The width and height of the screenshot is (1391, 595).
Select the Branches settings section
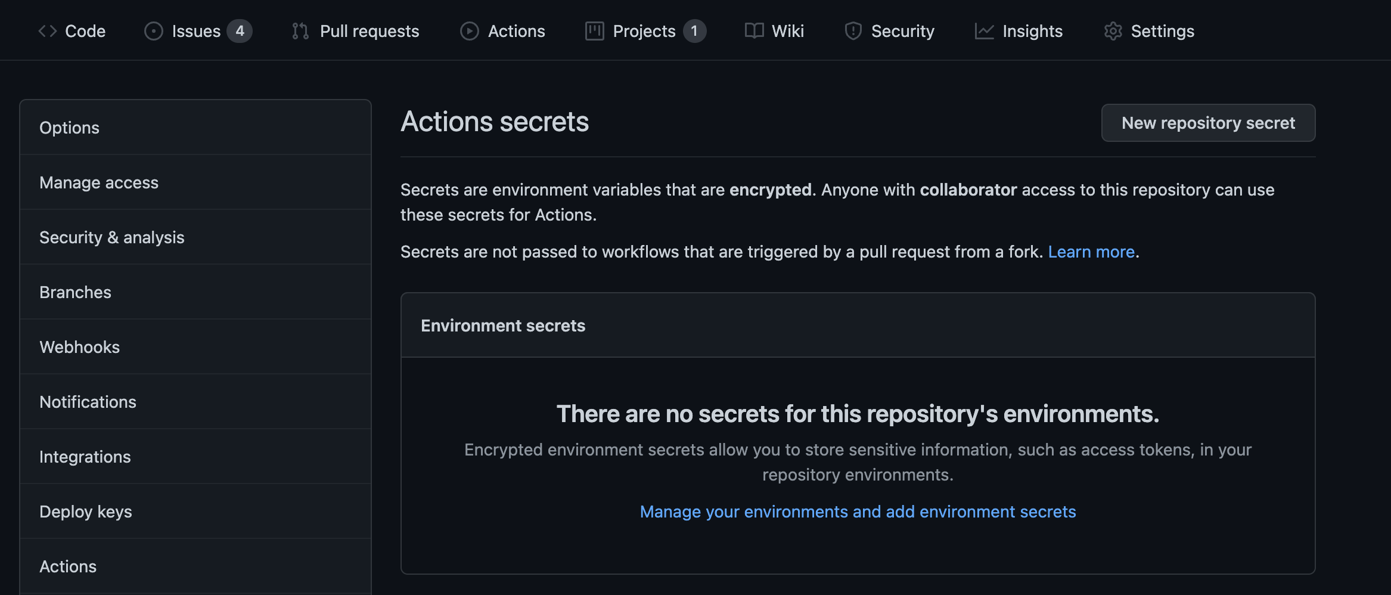coord(75,292)
